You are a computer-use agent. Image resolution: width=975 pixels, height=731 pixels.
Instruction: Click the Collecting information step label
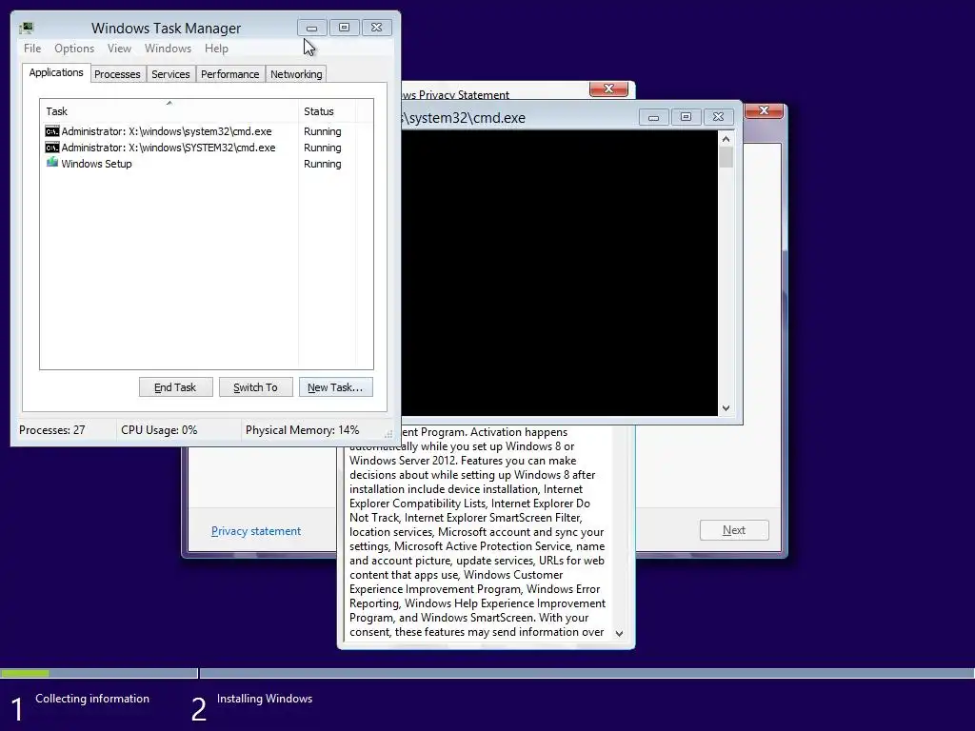[x=92, y=699]
